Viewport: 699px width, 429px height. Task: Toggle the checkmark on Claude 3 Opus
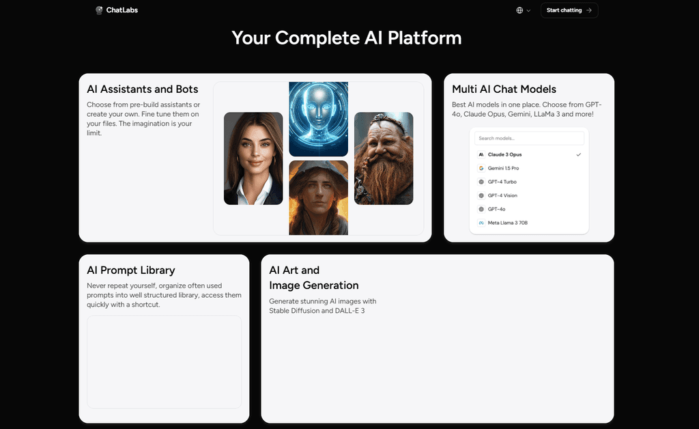click(579, 154)
